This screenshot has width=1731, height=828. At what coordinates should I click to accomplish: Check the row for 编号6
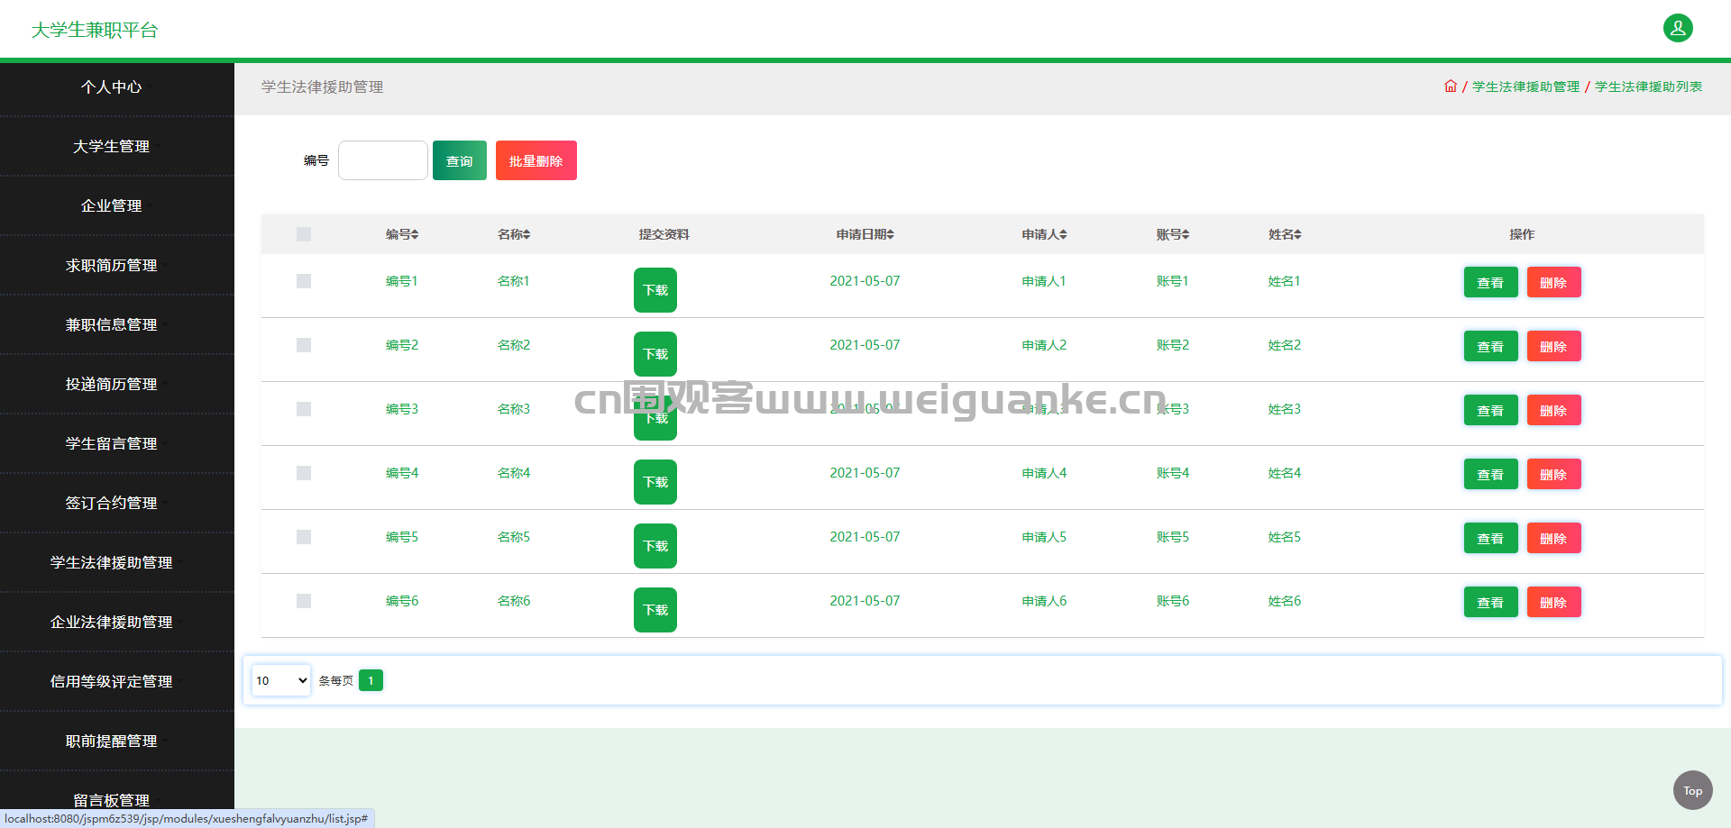point(304,601)
